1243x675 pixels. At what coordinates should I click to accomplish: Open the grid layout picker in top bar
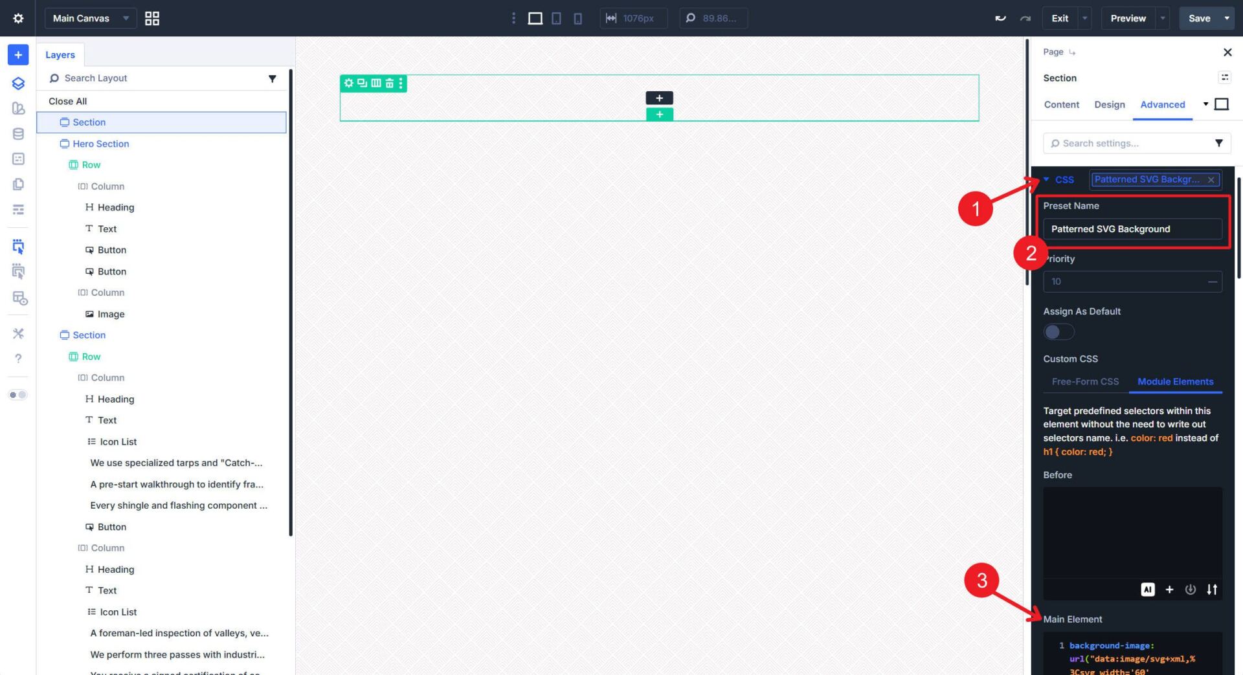tap(152, 18)
